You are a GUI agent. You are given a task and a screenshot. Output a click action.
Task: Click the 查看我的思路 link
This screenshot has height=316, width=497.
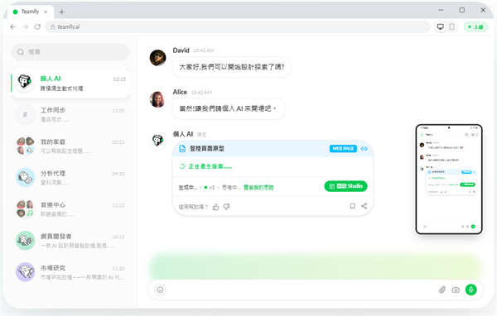(258, 188)
